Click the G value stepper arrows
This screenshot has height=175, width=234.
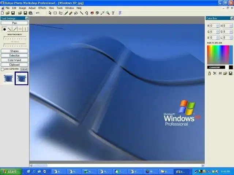(218, 32)
